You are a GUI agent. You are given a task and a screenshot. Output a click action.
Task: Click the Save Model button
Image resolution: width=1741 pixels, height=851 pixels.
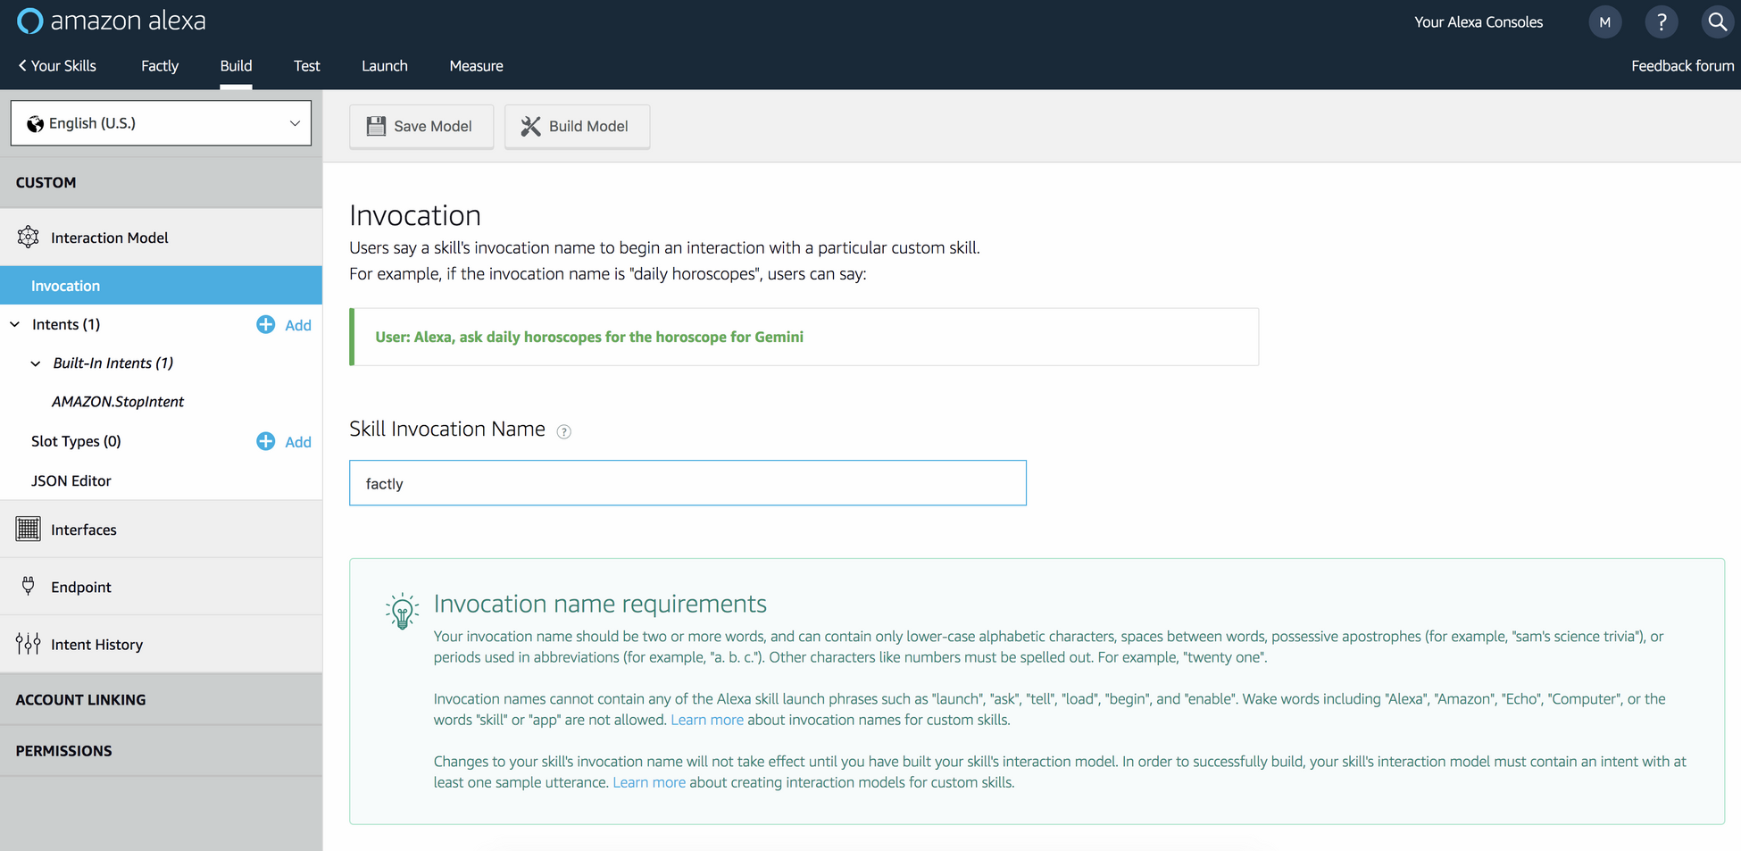(421, 126)
